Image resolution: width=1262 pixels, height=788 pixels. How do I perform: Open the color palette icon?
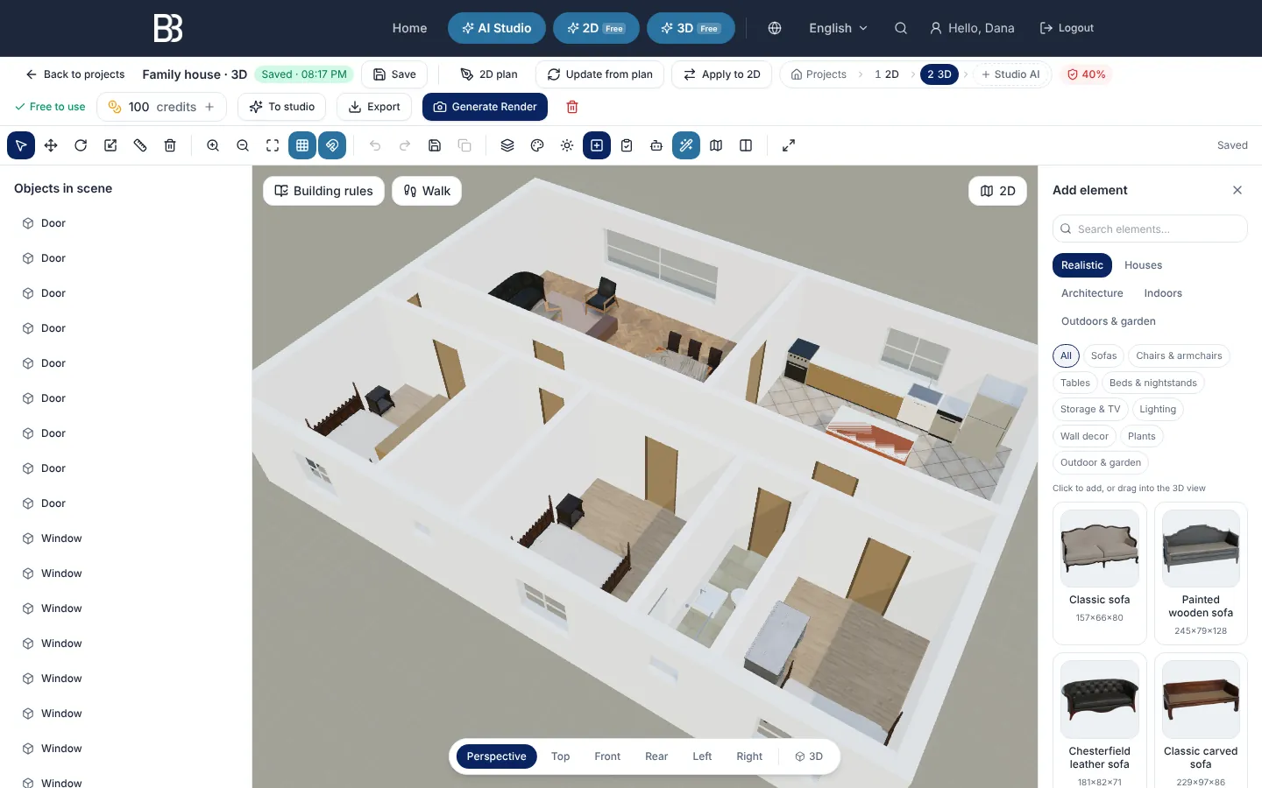(537, 145)
